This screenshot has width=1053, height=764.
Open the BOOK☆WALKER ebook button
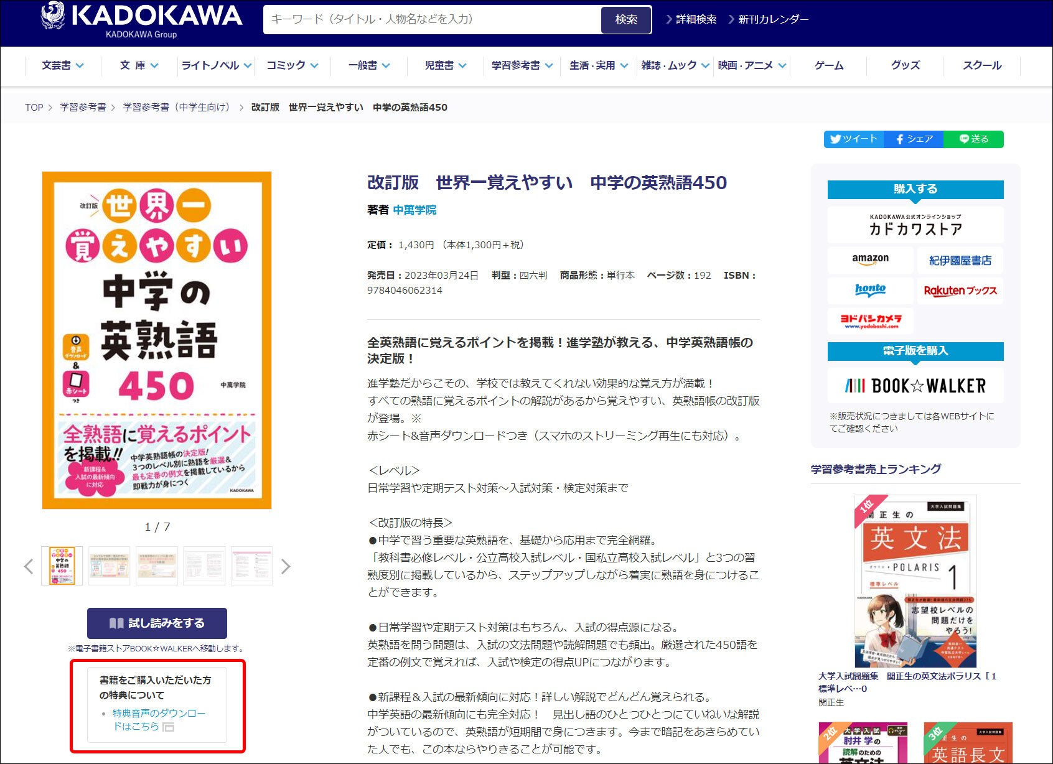click(x=915, y=386)
